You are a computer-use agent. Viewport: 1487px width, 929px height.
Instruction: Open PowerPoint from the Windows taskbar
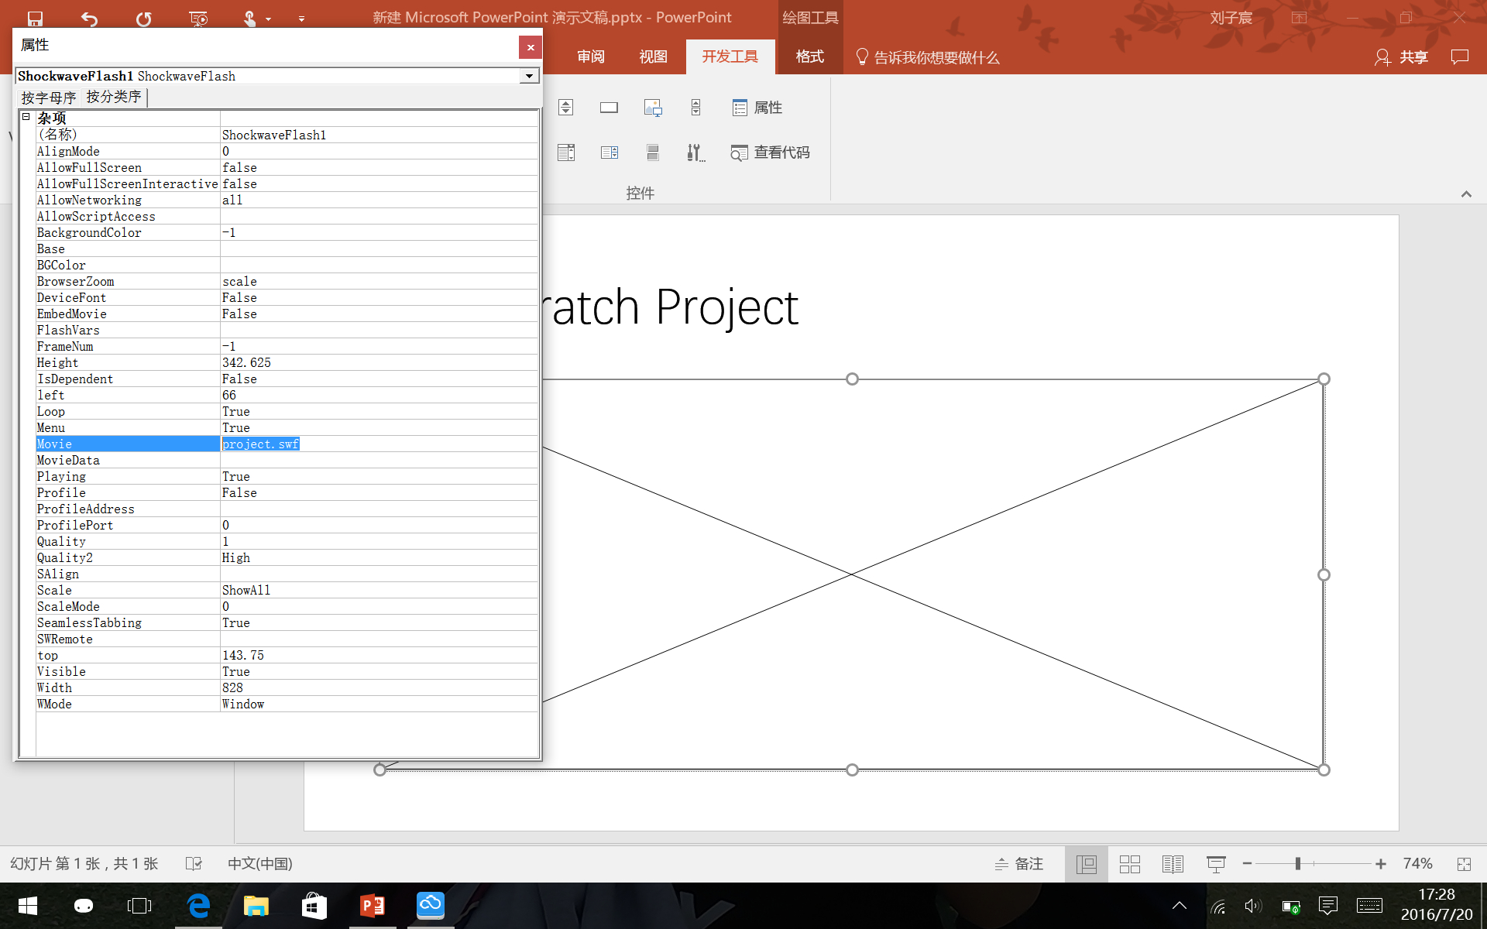(x=373, y=905)
